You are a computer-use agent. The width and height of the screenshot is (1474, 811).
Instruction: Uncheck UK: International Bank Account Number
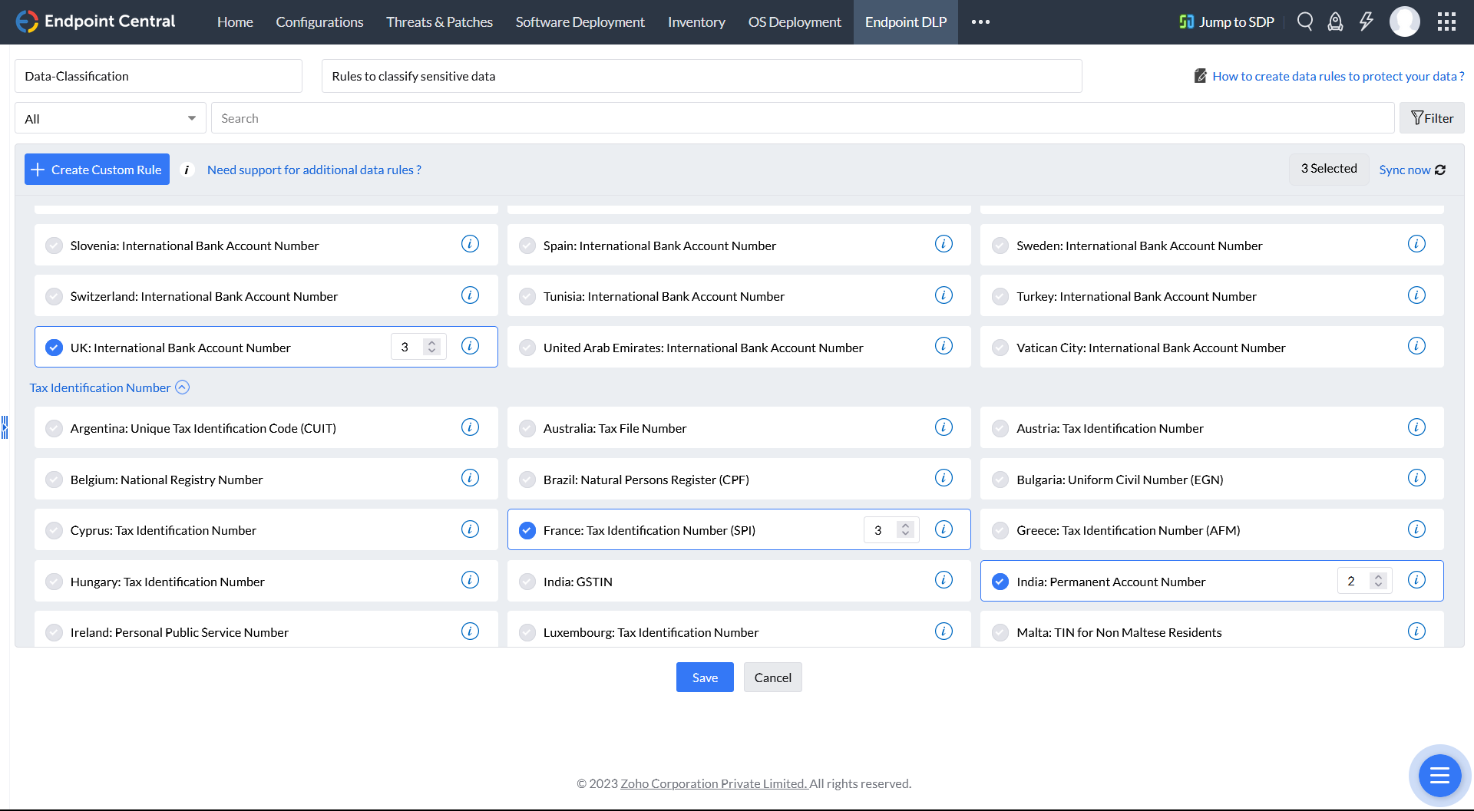[x=54, y=348]
